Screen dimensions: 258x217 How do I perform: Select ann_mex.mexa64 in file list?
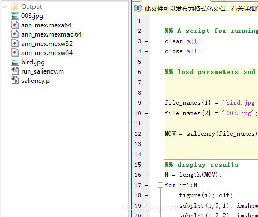[x=46, y=25]
